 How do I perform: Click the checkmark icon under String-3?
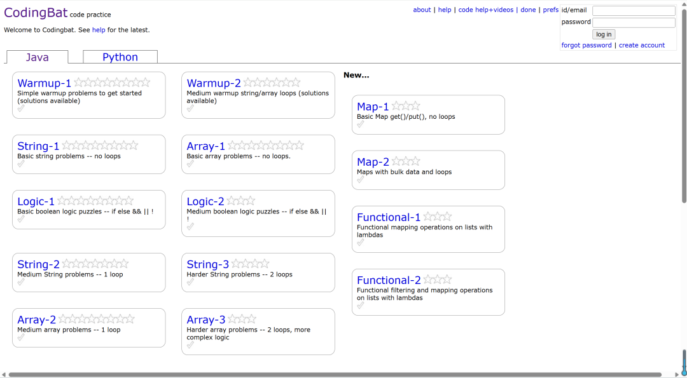pyautogui.click(x=190, y=282)
